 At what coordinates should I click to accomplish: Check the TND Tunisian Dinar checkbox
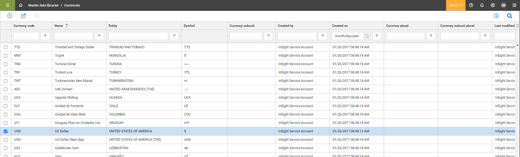(x=5, y=64)
